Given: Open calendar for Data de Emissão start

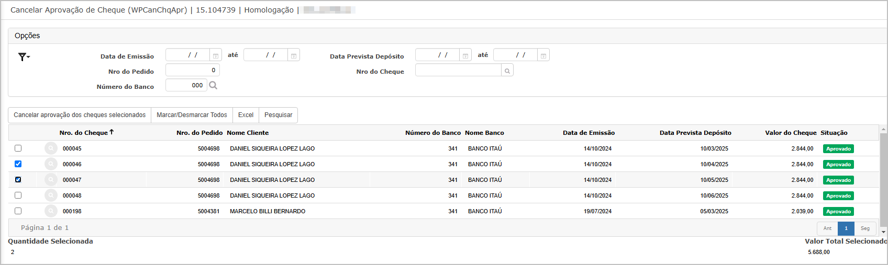Looking at the screenshot, I should [x=215, y=55].
